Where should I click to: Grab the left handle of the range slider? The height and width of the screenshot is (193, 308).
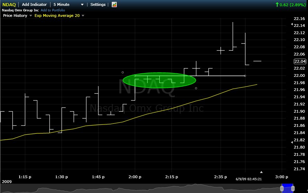282,189
